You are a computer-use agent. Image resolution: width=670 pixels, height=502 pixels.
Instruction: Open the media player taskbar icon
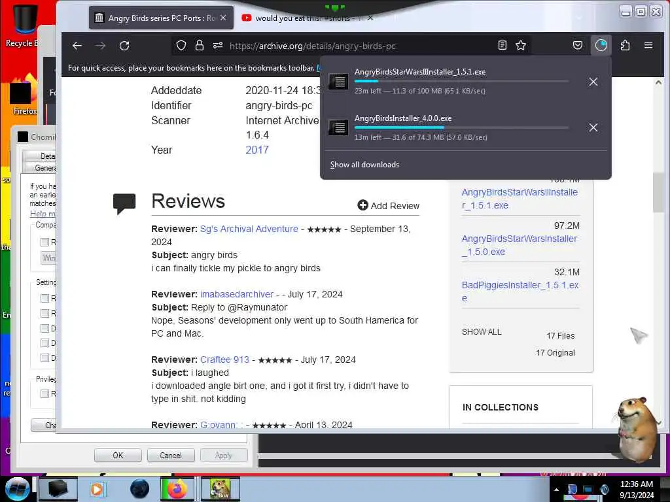pyautogui.click(x=97, y=489)
